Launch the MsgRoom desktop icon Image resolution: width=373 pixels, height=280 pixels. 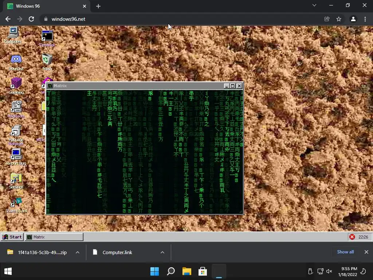coord(16,109)
